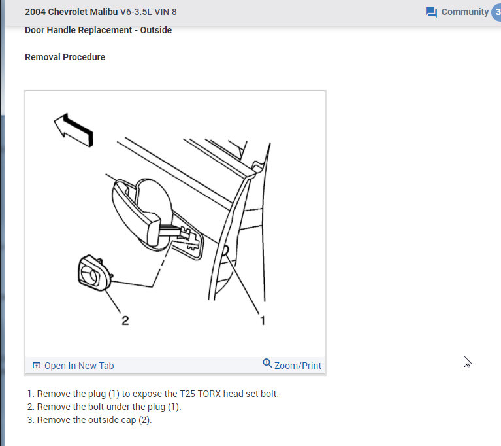Screen dimensions: 501x446
Task: Click the 2004 Chevrolet Malibu vehicle title
Action: click(x=101, y=12)
